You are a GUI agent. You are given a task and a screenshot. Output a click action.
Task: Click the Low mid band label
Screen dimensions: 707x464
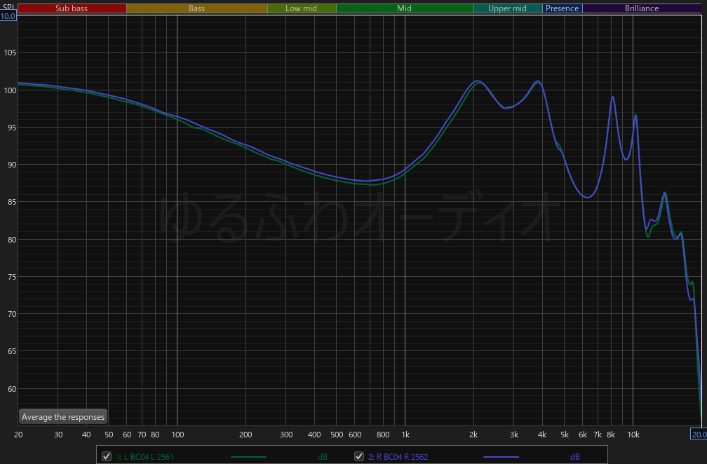pyautogui.click(x=301, y=8)
